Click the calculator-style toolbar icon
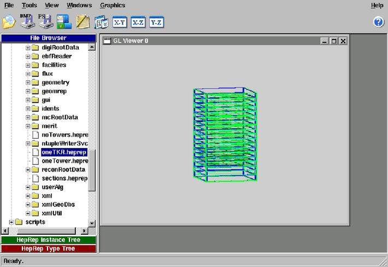Screen dimensions: 388x267 point(63,22)
